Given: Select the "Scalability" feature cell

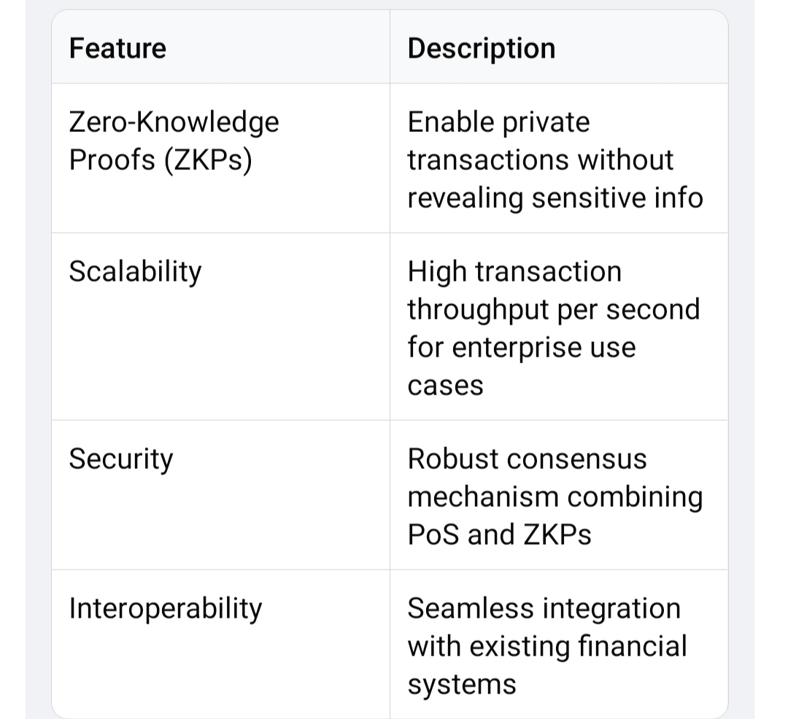Looking at the screenshot, I should coord(135,271).
